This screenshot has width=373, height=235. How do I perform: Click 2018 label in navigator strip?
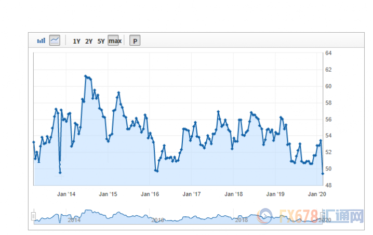point(242,220)
